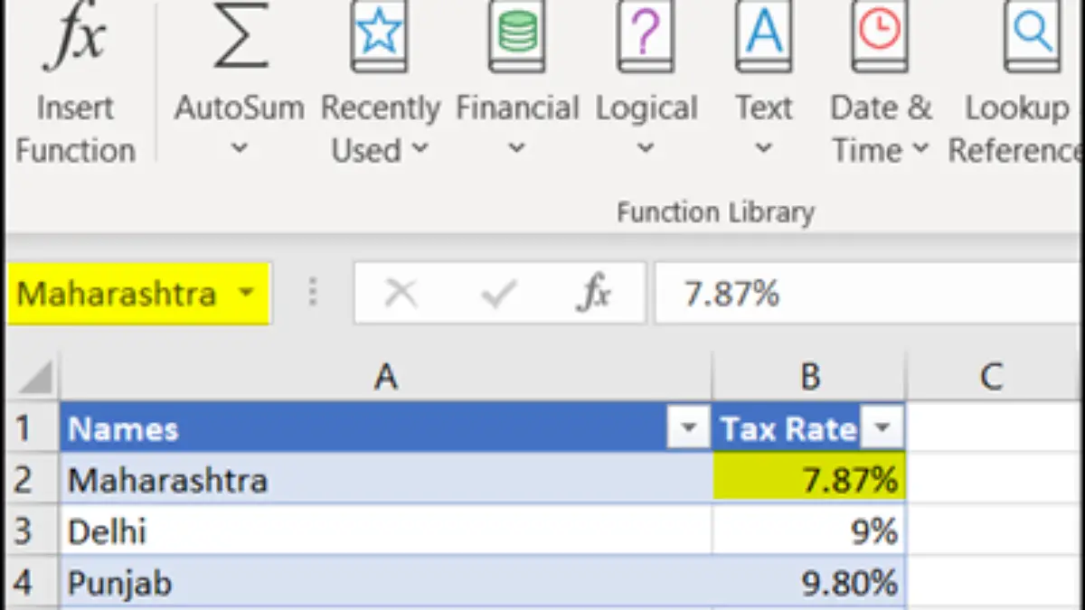Screen dimensions: 1085x610
Task: Expand the Text functions dropdown arrow
Action: pos(763,148)
